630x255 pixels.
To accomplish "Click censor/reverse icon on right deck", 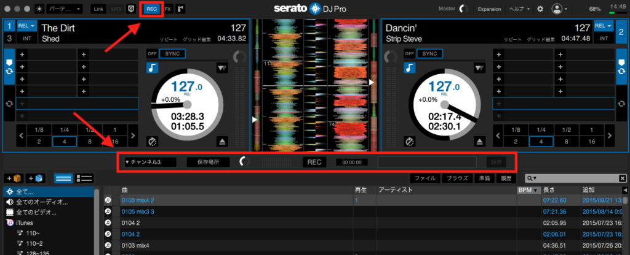I will (x=480, y=67).
